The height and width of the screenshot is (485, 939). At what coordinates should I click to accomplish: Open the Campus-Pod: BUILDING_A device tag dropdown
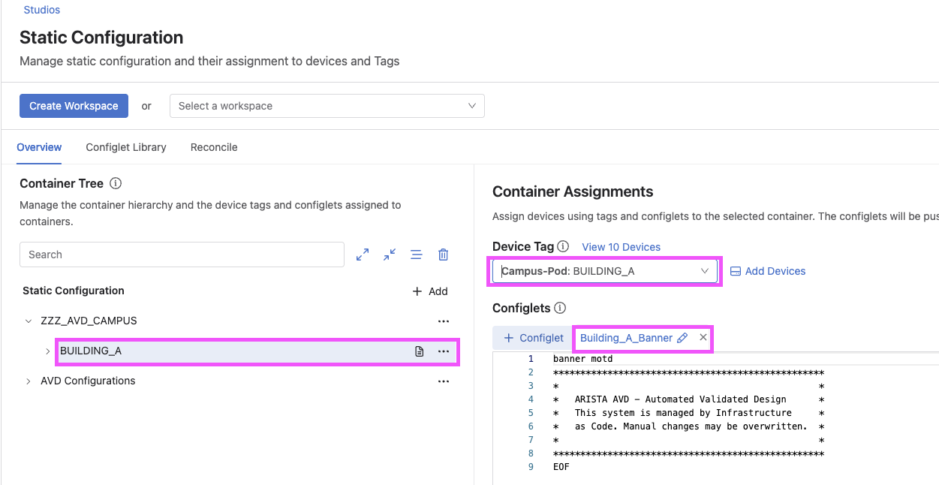(x=604, y=270)
